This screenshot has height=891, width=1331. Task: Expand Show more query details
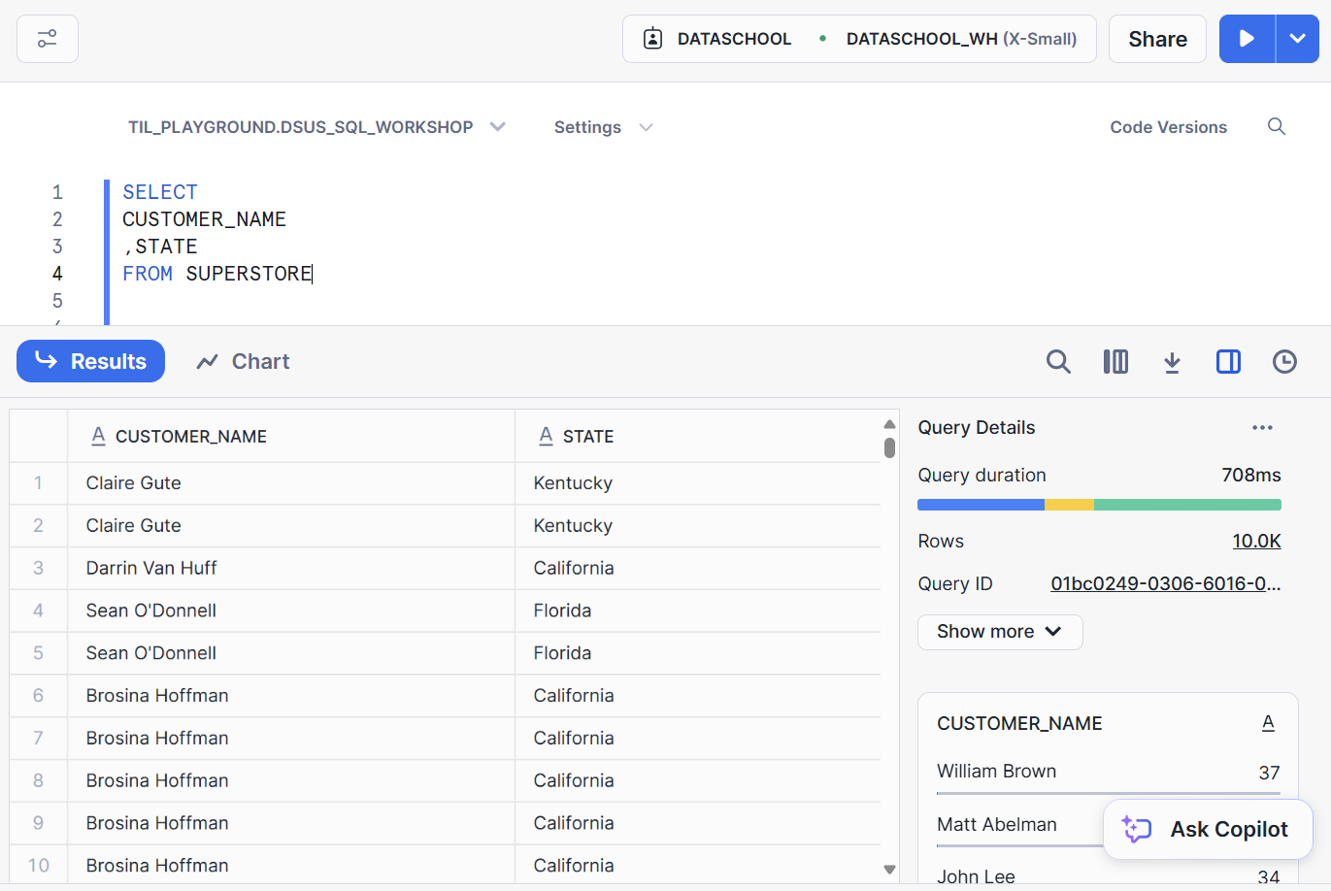[x=999, y=632]
